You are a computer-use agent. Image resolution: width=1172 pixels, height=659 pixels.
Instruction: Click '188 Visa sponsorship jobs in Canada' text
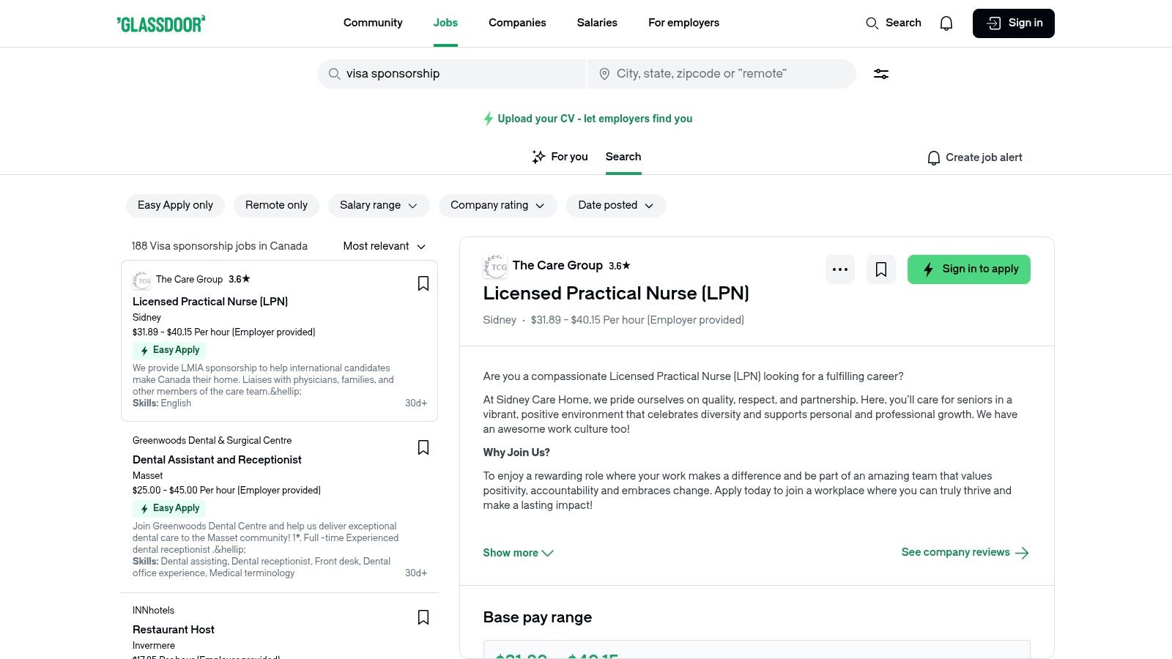tap(220, 246)
